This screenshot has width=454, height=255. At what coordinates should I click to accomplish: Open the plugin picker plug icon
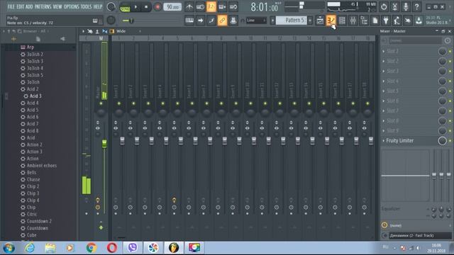(x=386, y=21)
